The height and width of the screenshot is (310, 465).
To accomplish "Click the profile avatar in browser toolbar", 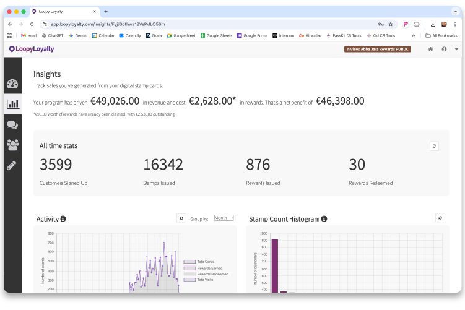I will (444, 24).
